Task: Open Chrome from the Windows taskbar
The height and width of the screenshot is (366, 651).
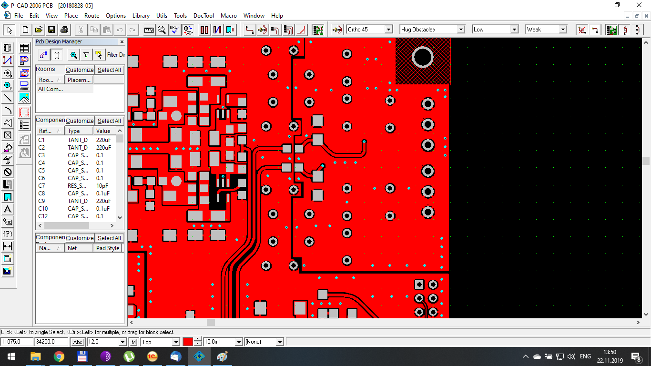Action: tap(59, 356)
